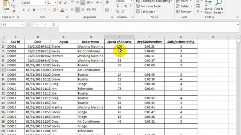Click the Orientation text angle icon
Viewport: 241px width, 135px height.
pos(89,3)
